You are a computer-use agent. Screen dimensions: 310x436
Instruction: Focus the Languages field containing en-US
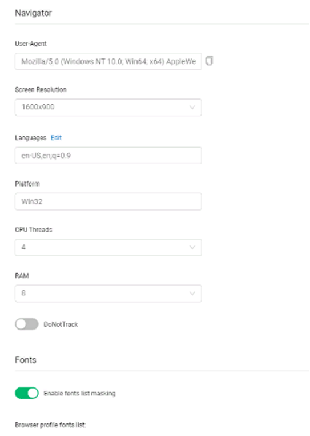point(108,156)
